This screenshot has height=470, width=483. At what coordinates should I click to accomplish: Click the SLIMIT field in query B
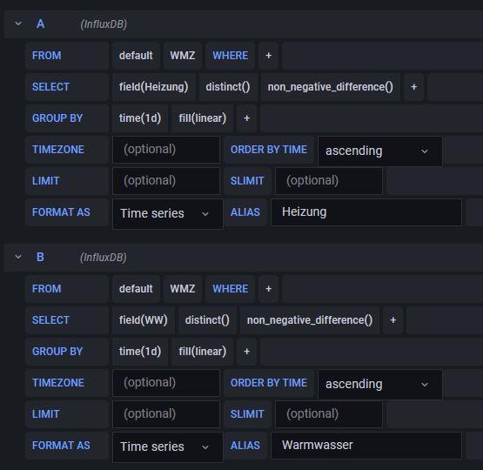pos(329,414)
